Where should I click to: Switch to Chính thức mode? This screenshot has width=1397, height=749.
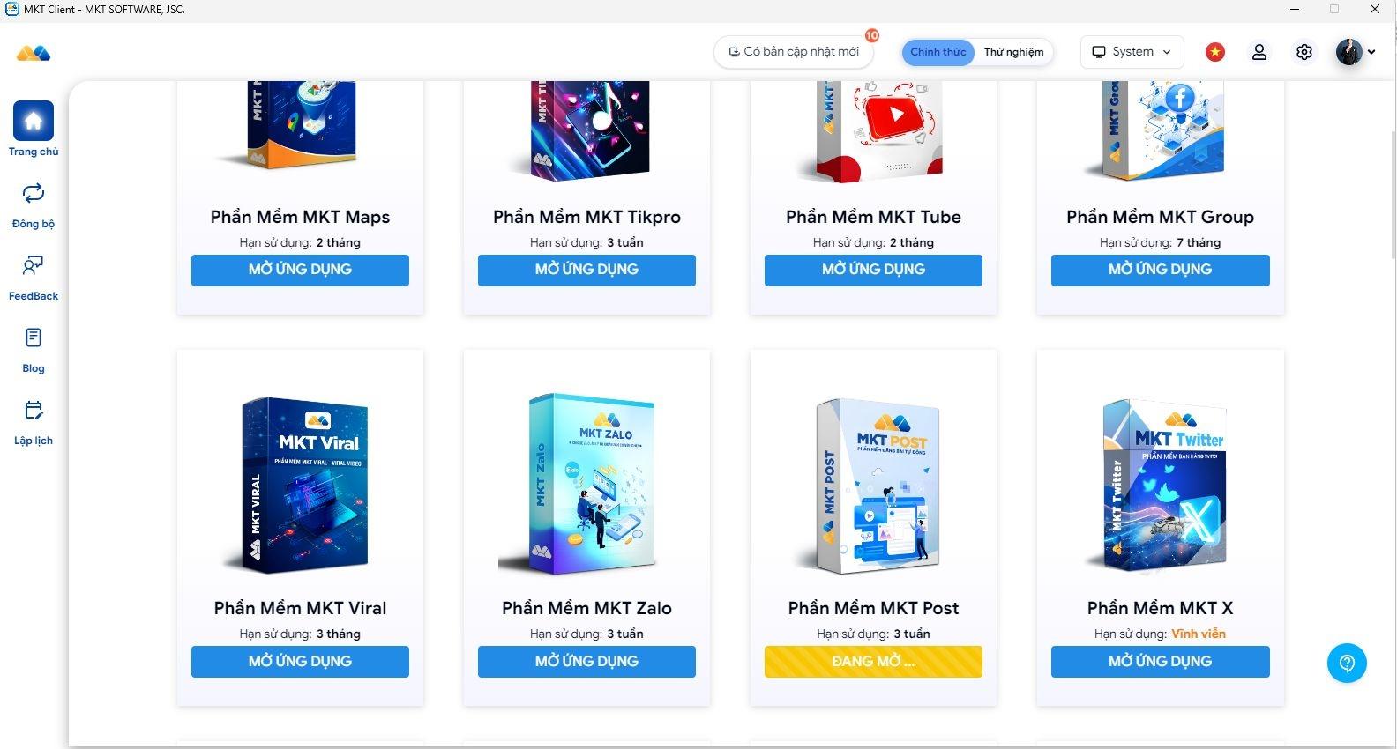pos(938,52)
